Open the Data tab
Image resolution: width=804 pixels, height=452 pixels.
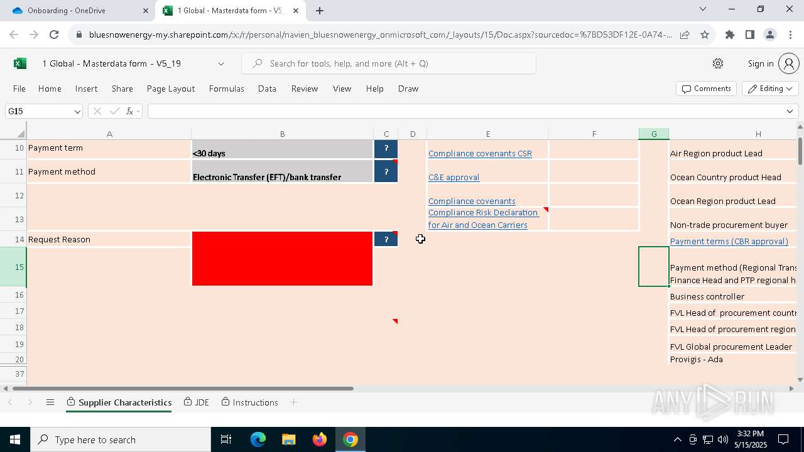pyautogui.click(x=267, y=89)
